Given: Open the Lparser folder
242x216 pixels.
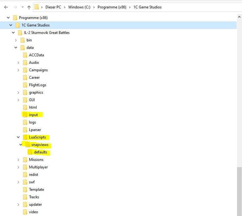Looking at the screenshot, I should 35,130.
